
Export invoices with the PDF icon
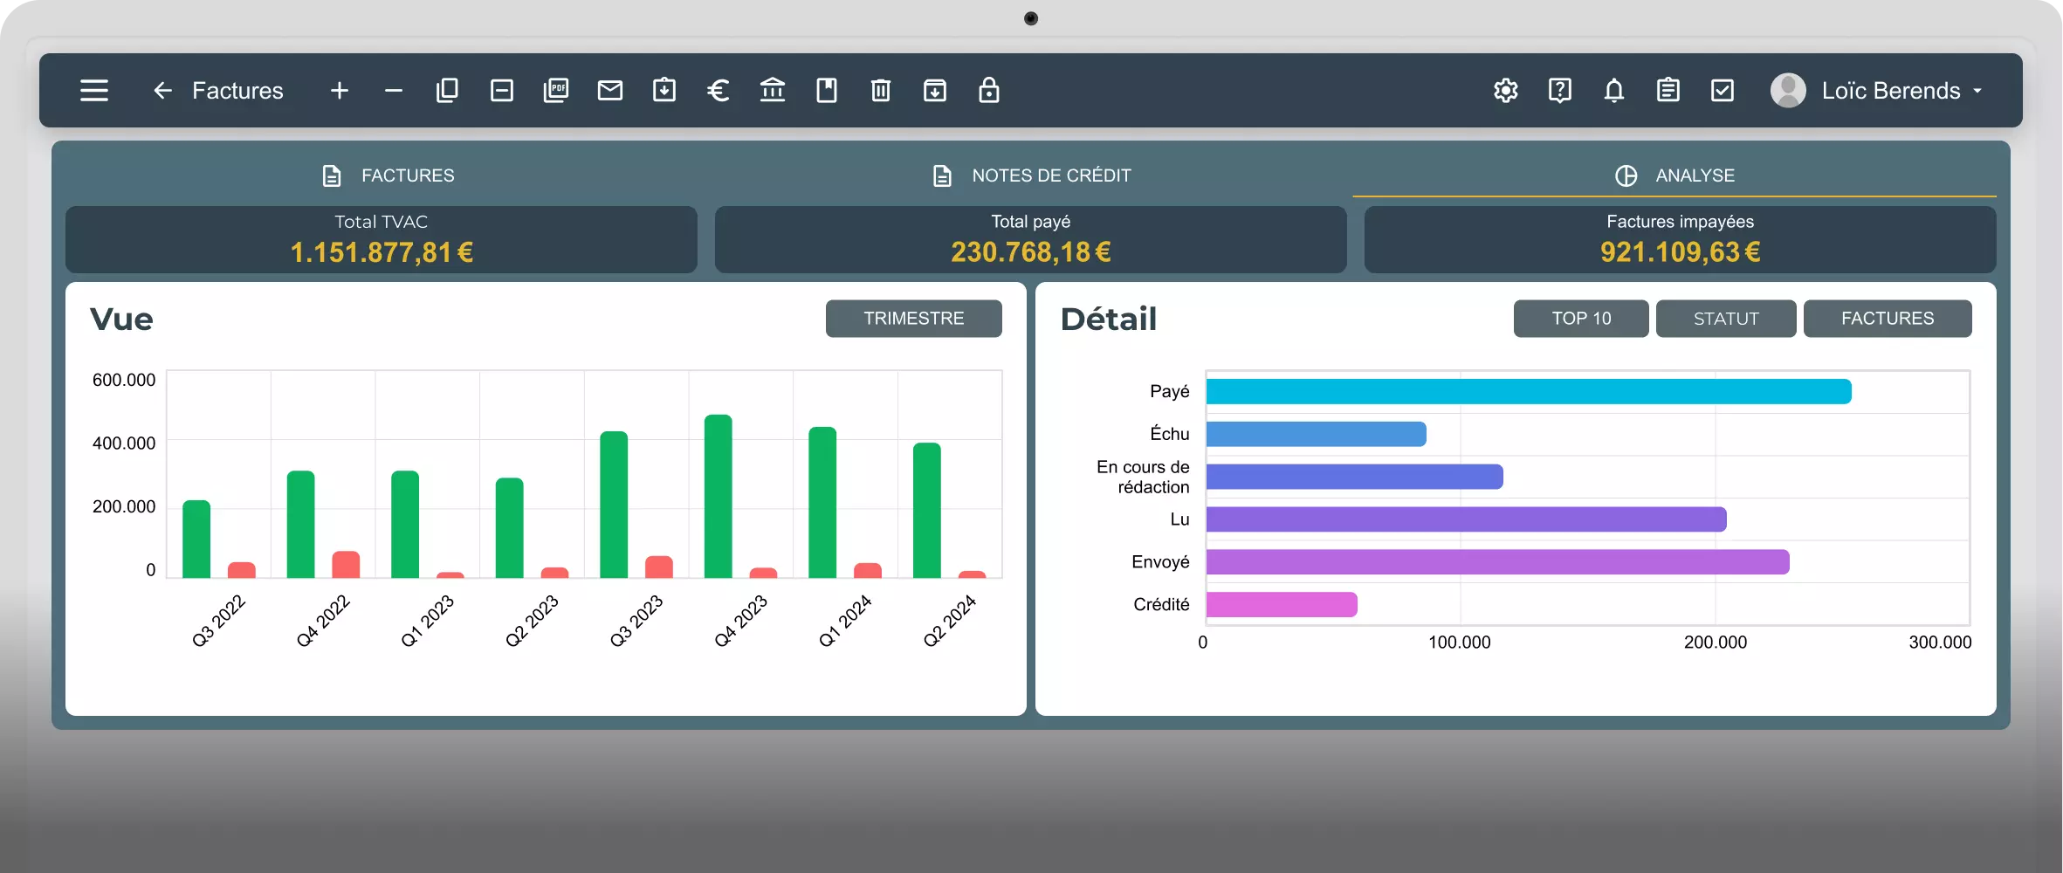(556, 91)
